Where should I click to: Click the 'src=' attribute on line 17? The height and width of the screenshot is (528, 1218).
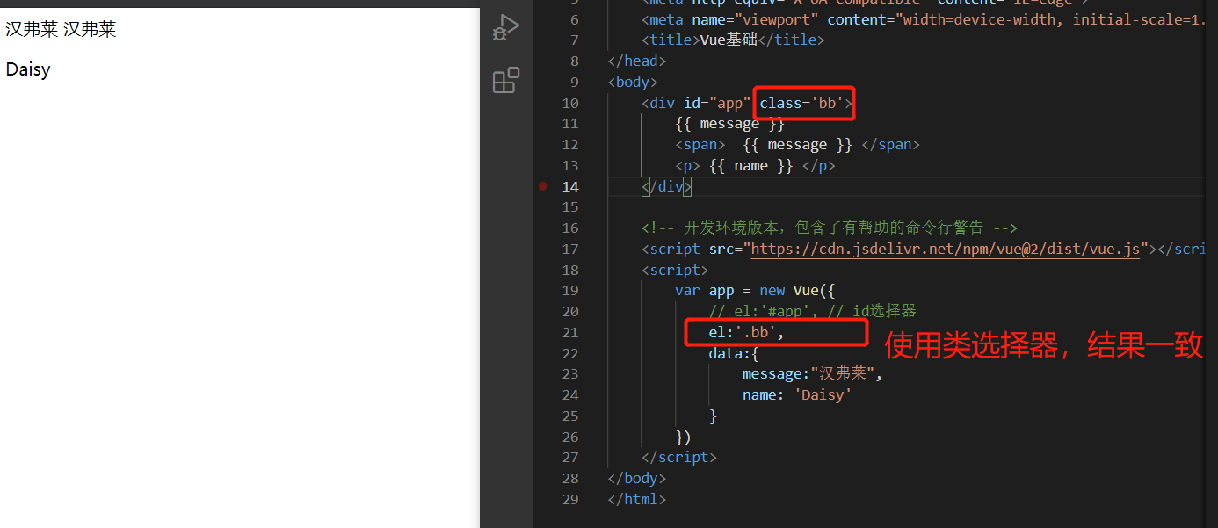(726, 249)
